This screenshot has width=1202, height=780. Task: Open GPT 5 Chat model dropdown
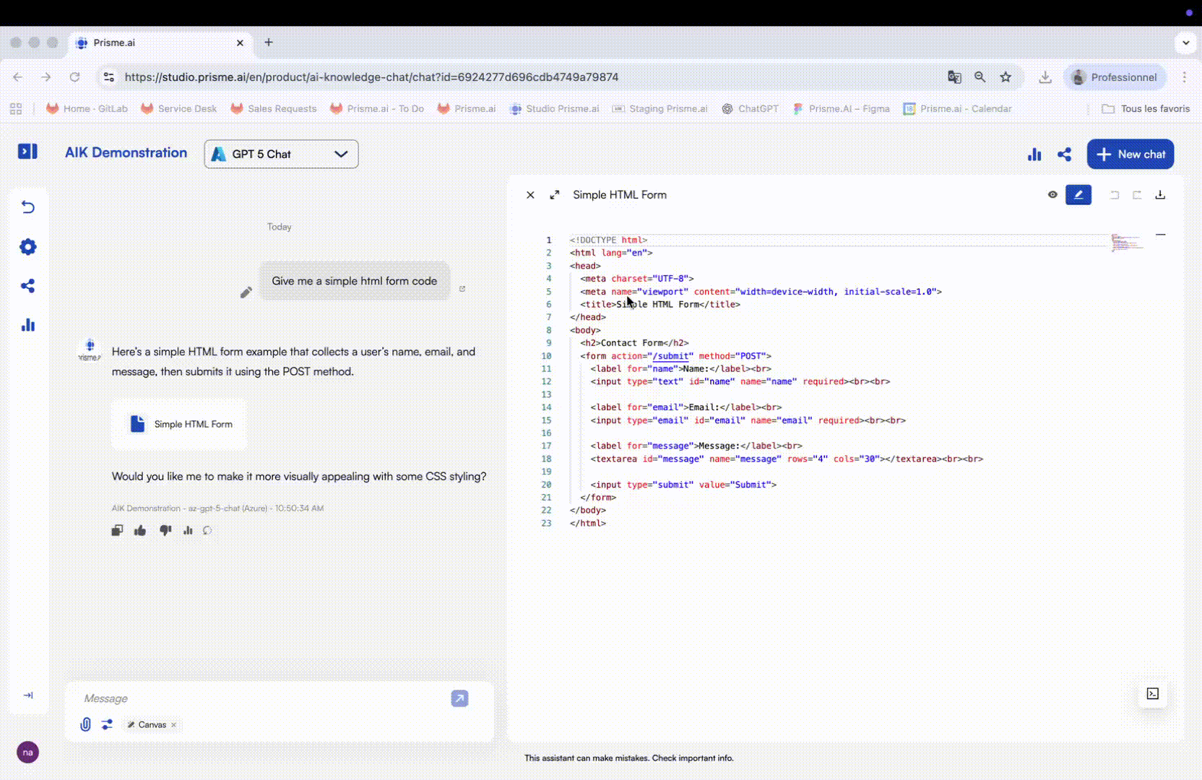pos(281,154)
